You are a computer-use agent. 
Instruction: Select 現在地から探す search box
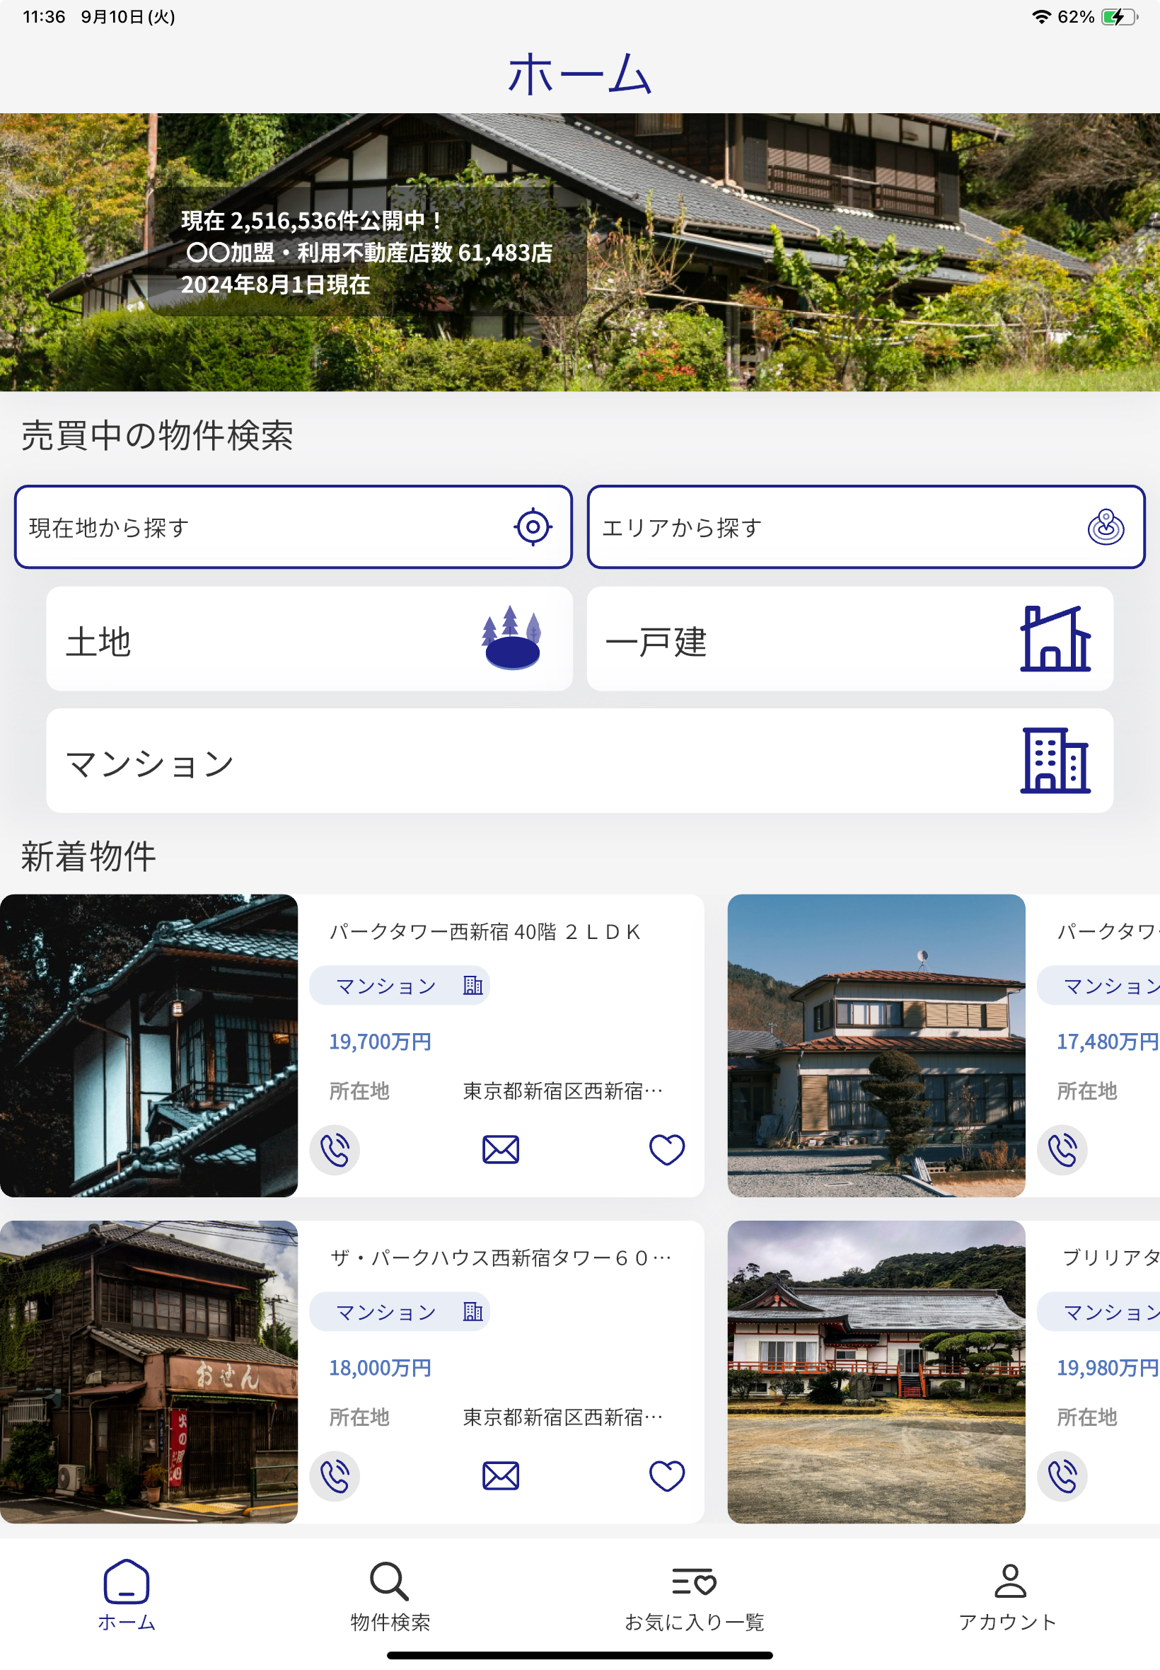(294, 527)
